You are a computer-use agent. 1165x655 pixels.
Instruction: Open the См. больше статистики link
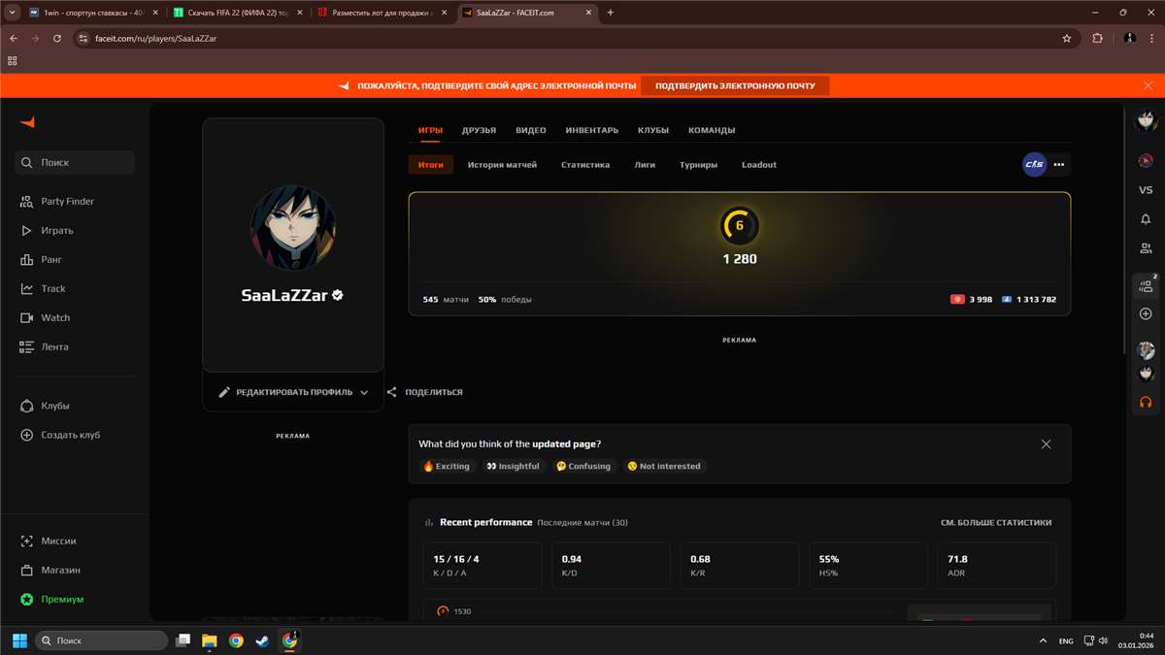pyautogui.click(x=995, y=523)
